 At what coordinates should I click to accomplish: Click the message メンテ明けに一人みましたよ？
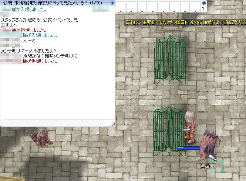pyautogui.click(x=29, y=51)
